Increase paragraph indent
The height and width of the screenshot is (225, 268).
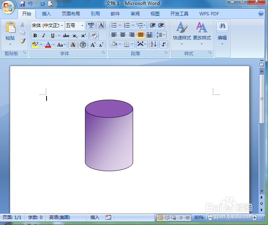click(161, 25)
